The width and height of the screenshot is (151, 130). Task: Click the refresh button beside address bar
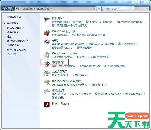point(99,9)
